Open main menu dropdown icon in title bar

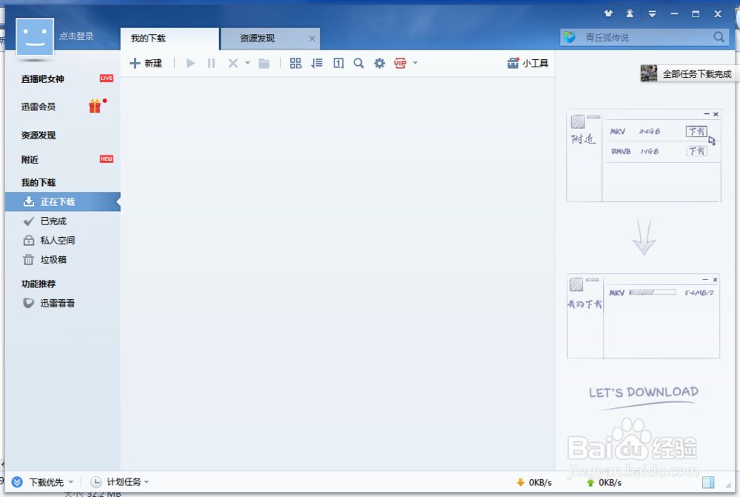(x=652, y=13)
